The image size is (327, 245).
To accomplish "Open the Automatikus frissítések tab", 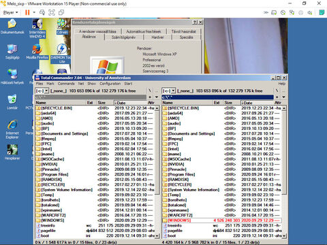I will click(144, 31).
